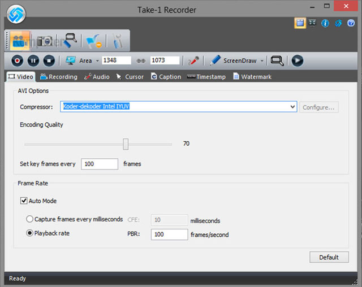Click the width field showing 1348
Image resolution: width=362 pixels, height=287 pixels.
[117, 60]
